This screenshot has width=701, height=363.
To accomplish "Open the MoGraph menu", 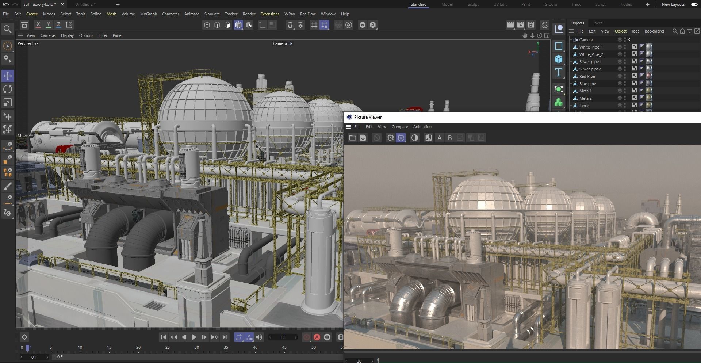I will click(x=148, y=14).
